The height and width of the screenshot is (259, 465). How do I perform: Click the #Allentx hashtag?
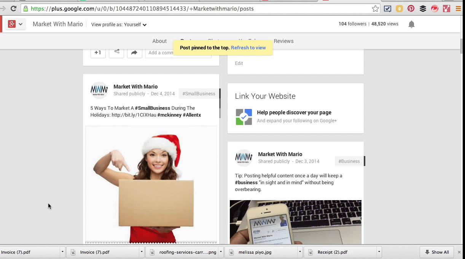click(x=192, y=115)
